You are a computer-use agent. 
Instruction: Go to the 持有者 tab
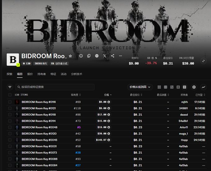(42, 74)
